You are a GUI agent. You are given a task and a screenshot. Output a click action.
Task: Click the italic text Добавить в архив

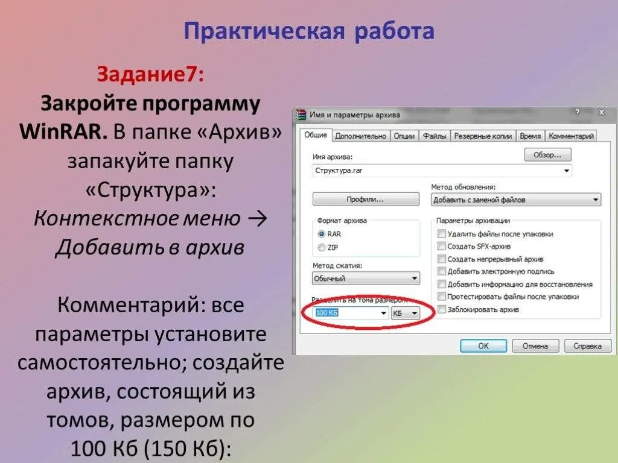(150, 248)
